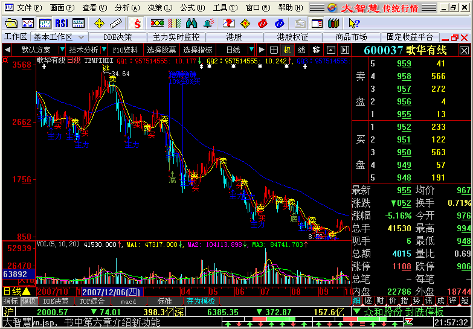Open the 分析(A) menu

click(x=127, y=7)
